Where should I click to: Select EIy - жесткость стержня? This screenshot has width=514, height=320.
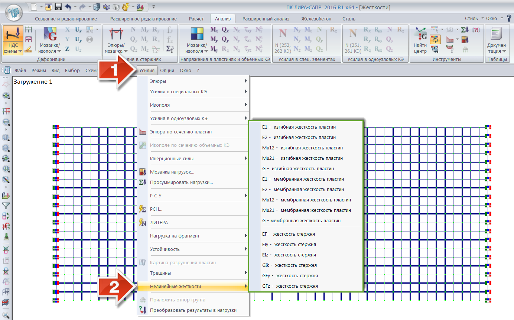[289, 244]
